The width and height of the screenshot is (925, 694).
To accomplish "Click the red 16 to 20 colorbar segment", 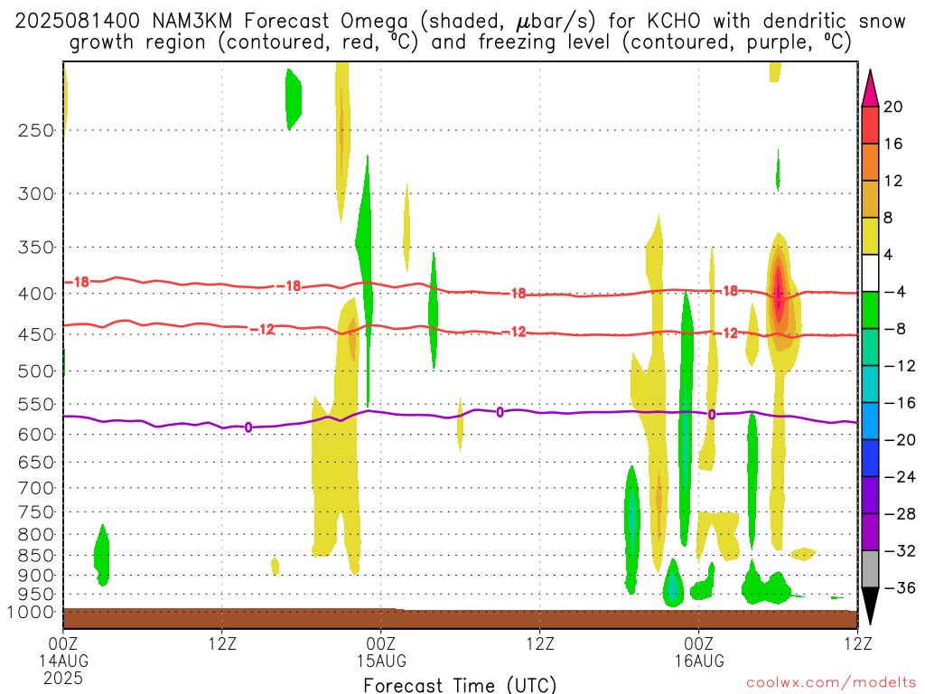I will pos(870,125).
